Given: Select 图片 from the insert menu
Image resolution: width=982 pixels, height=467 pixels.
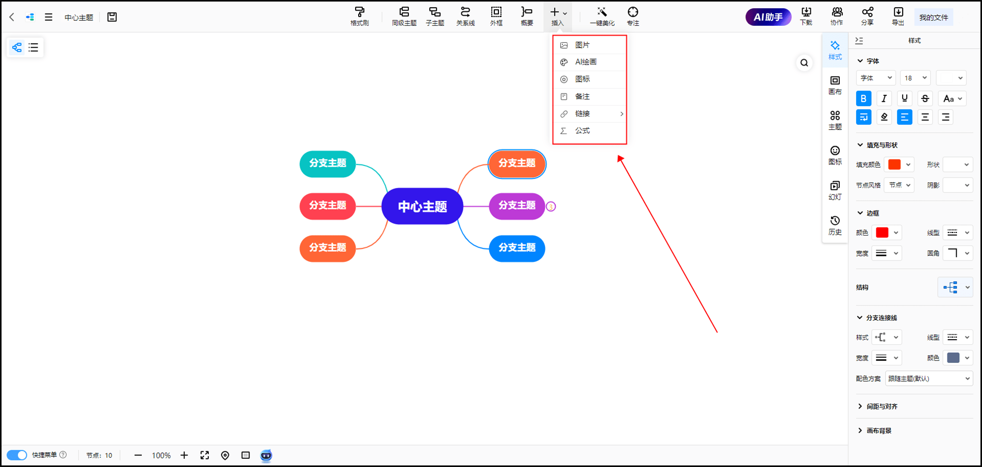Looking at the screenshot, I should [582, 45].
